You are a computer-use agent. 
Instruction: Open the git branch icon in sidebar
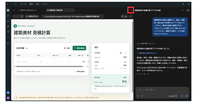coord(8,43)
